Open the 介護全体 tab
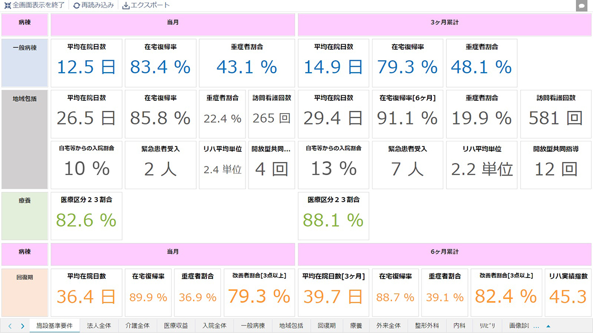Image resolution: width=593 pixels, height=333 pixels. [x=138, y=326]
